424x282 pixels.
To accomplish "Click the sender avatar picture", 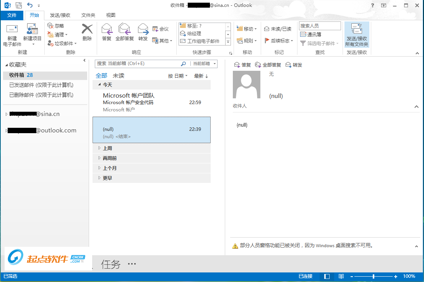I will pyautogui.click(x=246, y=85).
